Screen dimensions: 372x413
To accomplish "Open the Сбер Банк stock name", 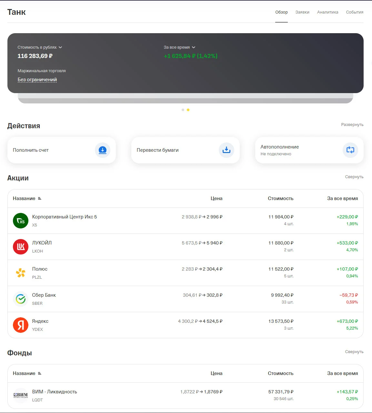I will 44,295.
